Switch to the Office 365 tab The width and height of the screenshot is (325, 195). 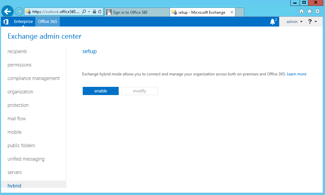(47, 22)
